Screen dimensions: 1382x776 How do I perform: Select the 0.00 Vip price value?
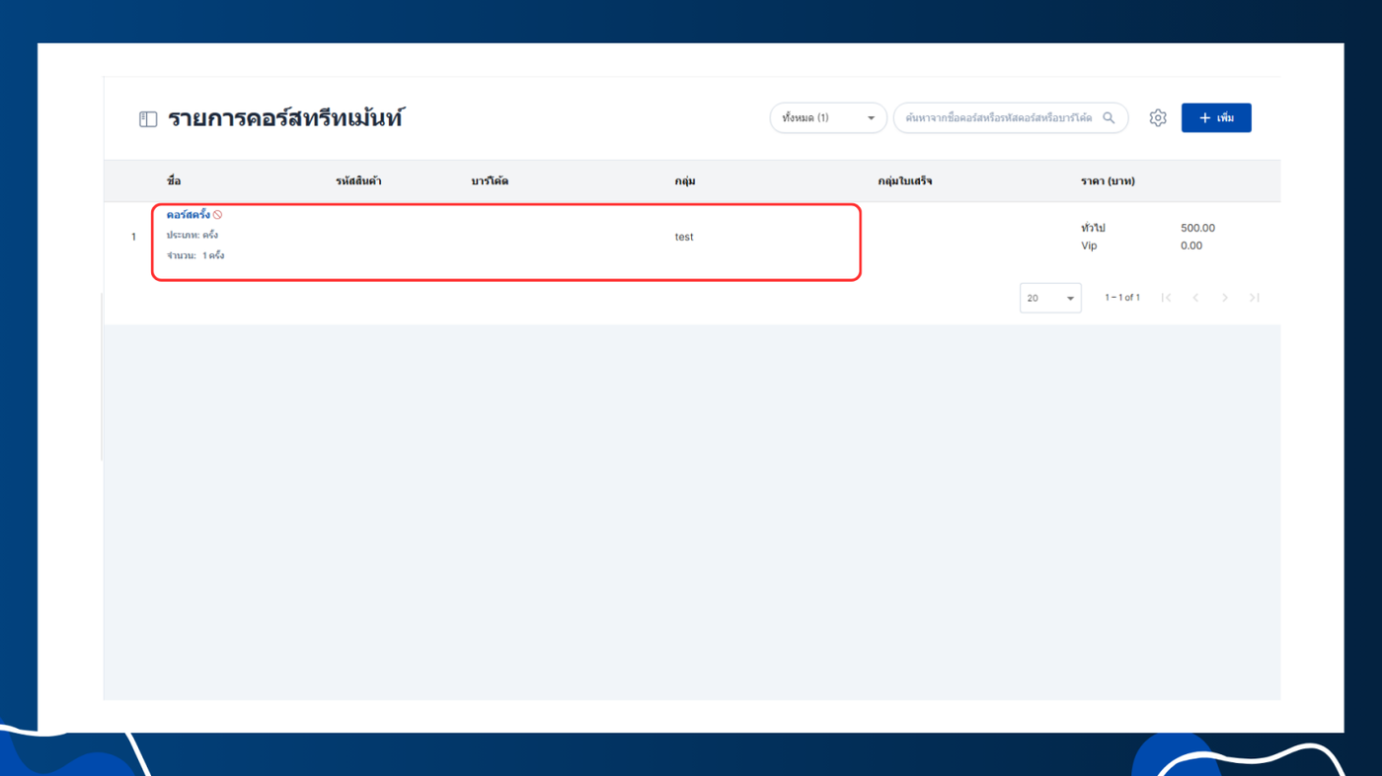[x=1191, y=246]
